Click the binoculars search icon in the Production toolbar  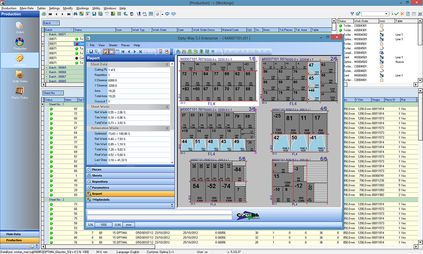pyautogui.click(x=75, y=14)
